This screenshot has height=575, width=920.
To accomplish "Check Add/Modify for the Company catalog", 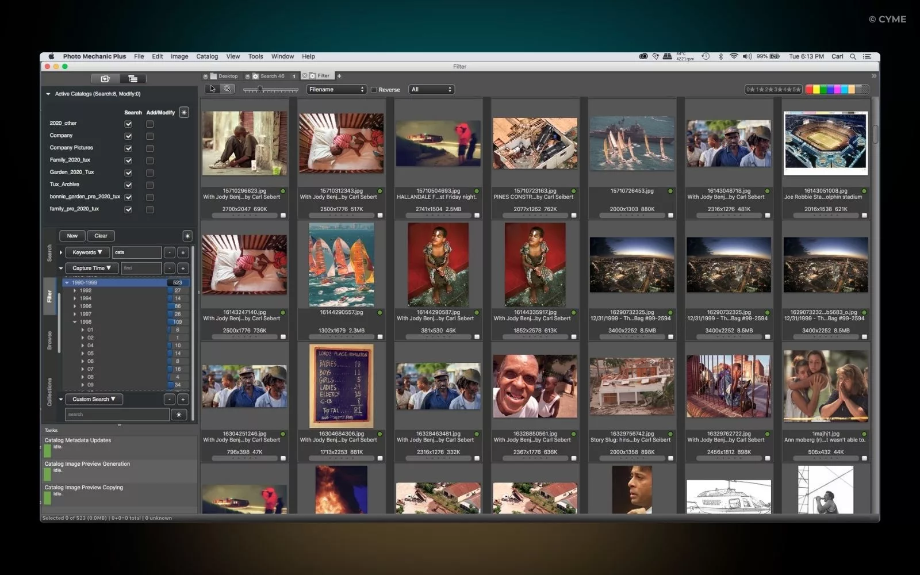I will coord(150,136).
